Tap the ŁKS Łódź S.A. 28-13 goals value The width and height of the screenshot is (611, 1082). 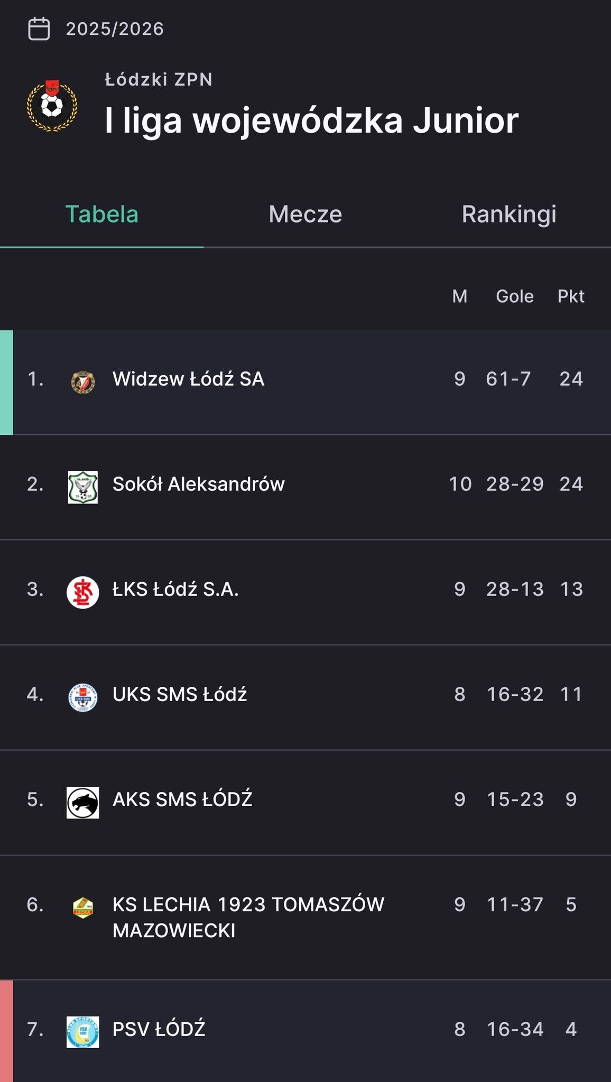pyautogui.click(x=515, y=589)
